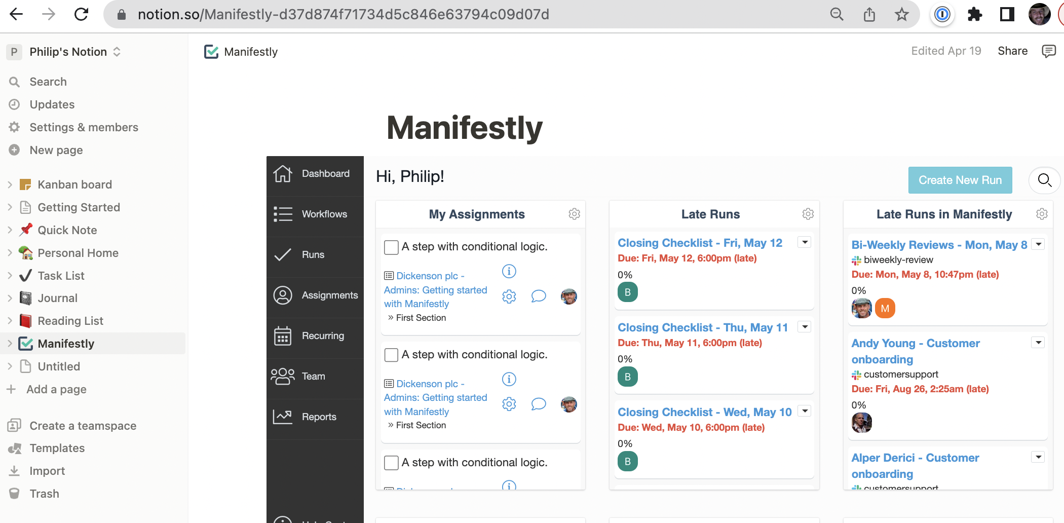The height and width of the screenshot is (523, 1064).
Task: Reload the page with the refresh icon
Action: [x=81, y=14]
